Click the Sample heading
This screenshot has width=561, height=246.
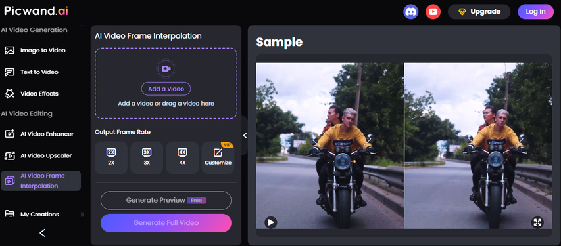tap(280, 42)
